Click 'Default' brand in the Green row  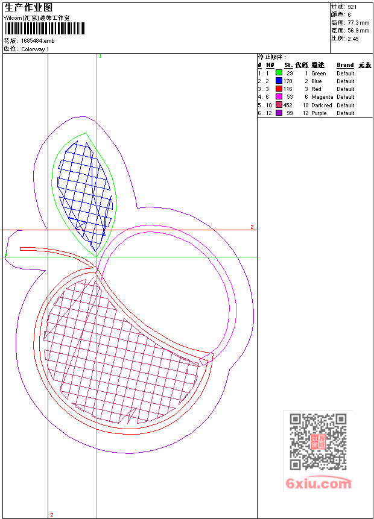point(345,74)
